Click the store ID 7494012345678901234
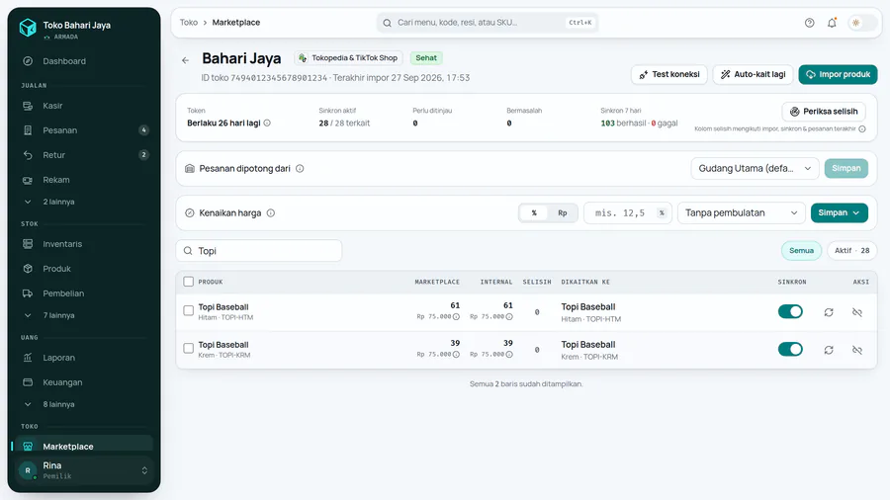 [x=279, y=78]
